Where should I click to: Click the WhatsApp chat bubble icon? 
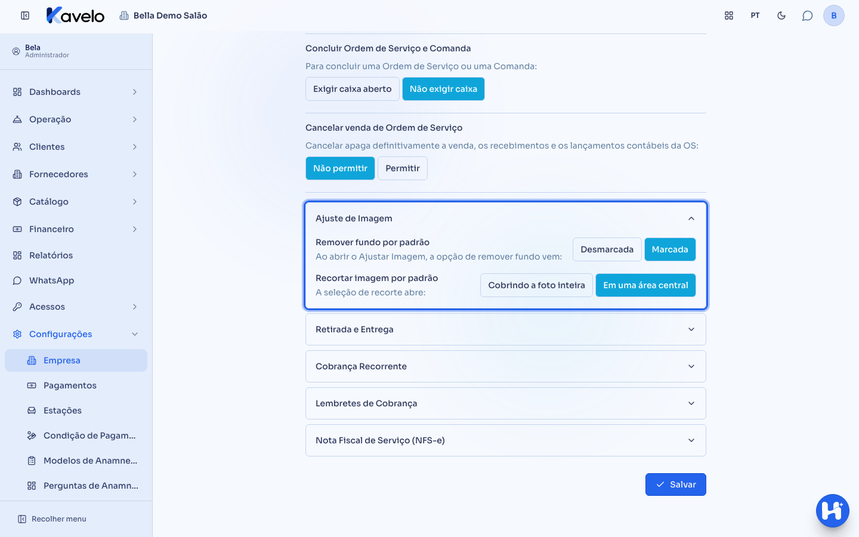pyautogui.click(x=17, y=280)
